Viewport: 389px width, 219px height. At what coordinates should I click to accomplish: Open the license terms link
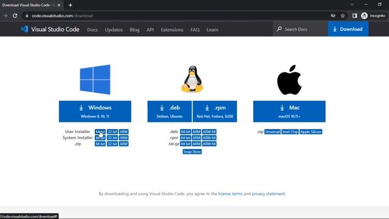coord(230,193)
